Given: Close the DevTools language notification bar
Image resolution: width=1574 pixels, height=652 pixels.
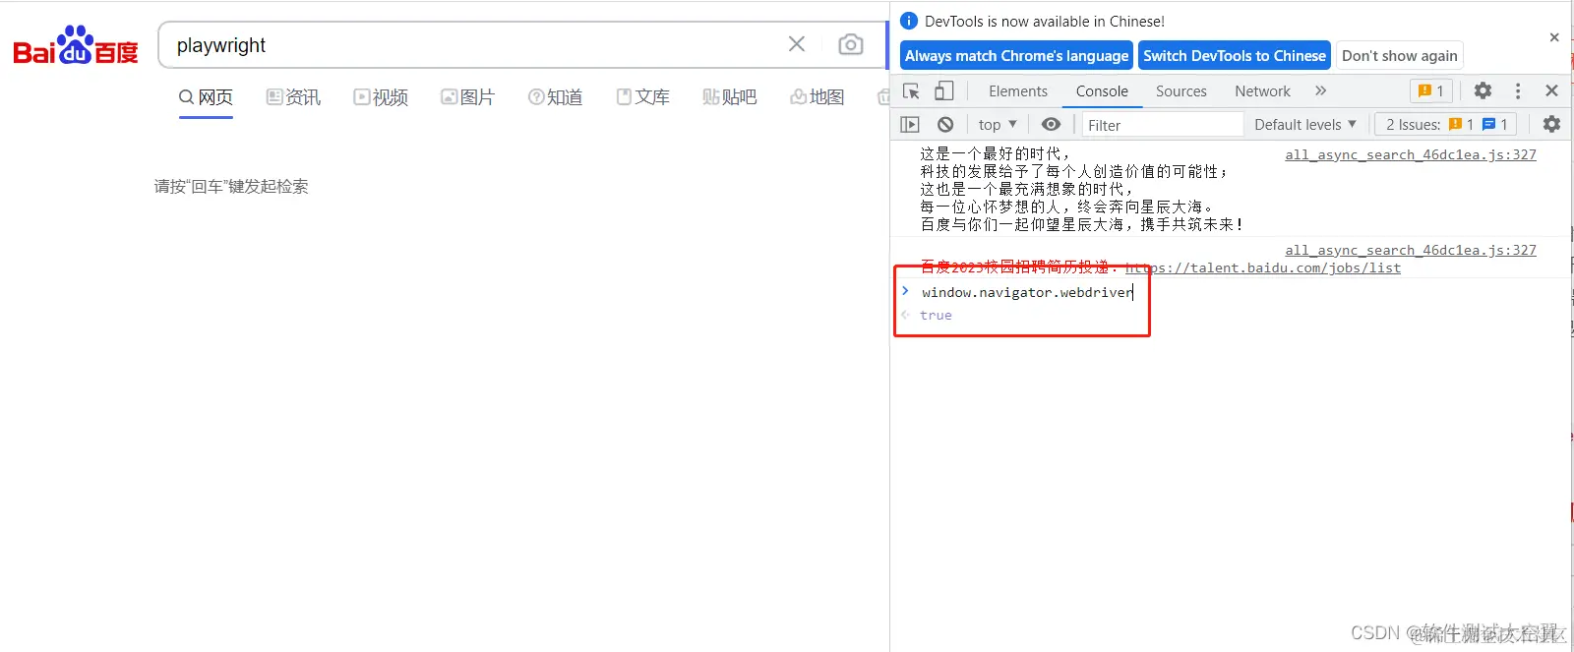Looking at the screenshot, I should click(x=1554, y=37).
